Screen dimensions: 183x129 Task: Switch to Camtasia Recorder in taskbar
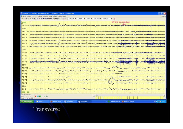[114, 102]
